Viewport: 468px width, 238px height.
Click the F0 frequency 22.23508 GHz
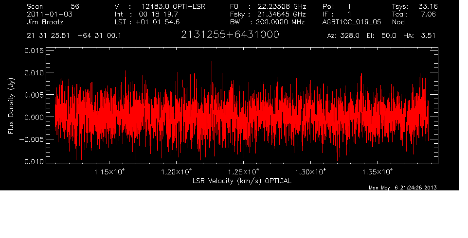click(x=282, y=6)
